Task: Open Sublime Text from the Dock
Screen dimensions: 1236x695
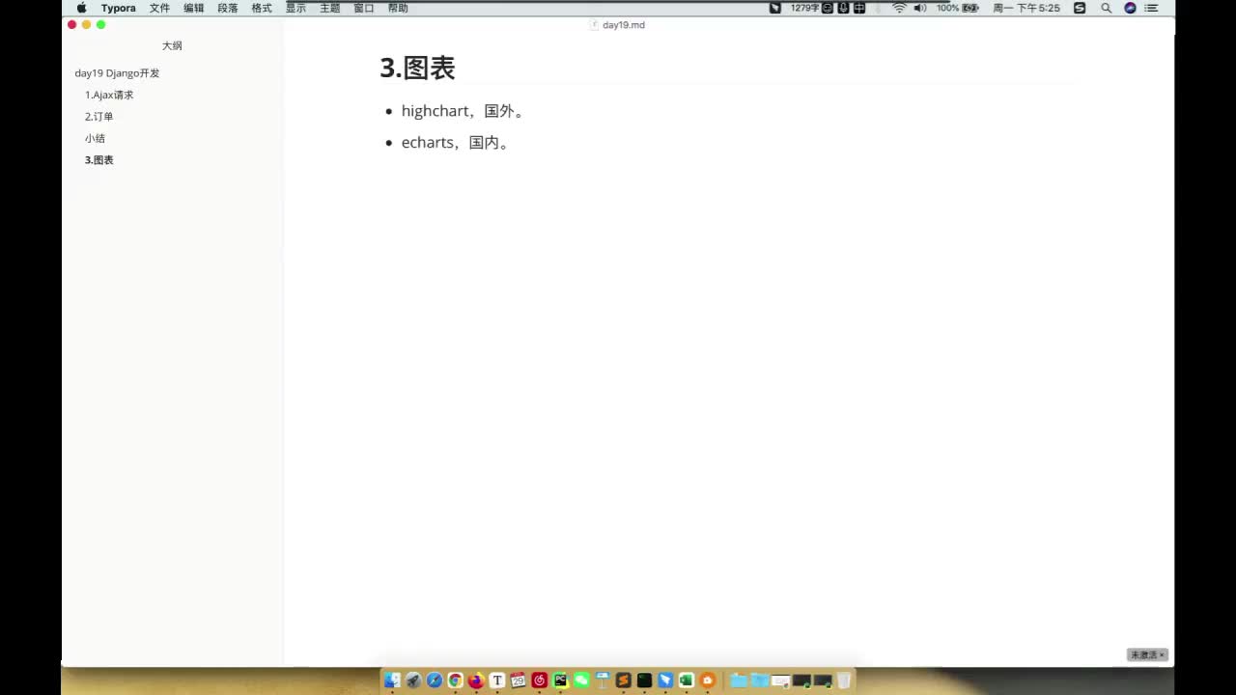Action: click(624, 681)
